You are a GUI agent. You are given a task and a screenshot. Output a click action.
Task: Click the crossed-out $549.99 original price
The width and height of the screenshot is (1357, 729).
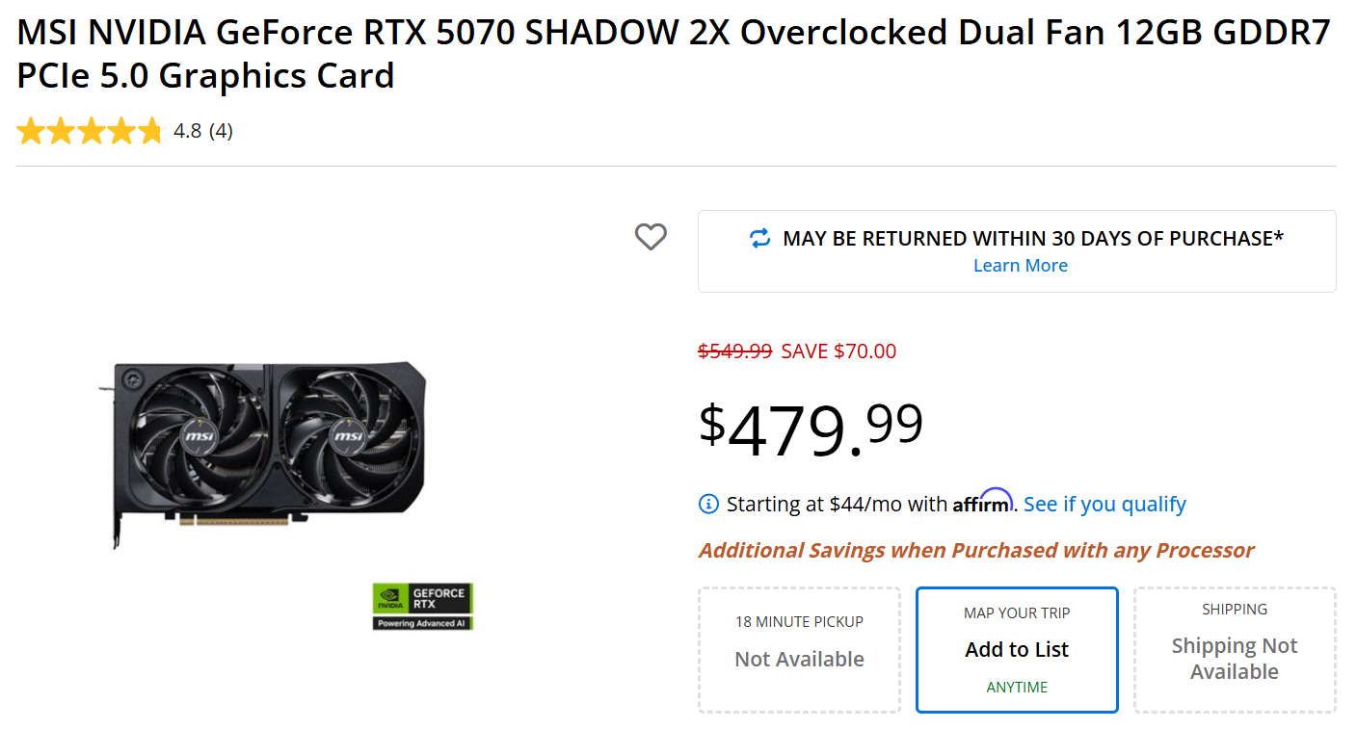734,351
